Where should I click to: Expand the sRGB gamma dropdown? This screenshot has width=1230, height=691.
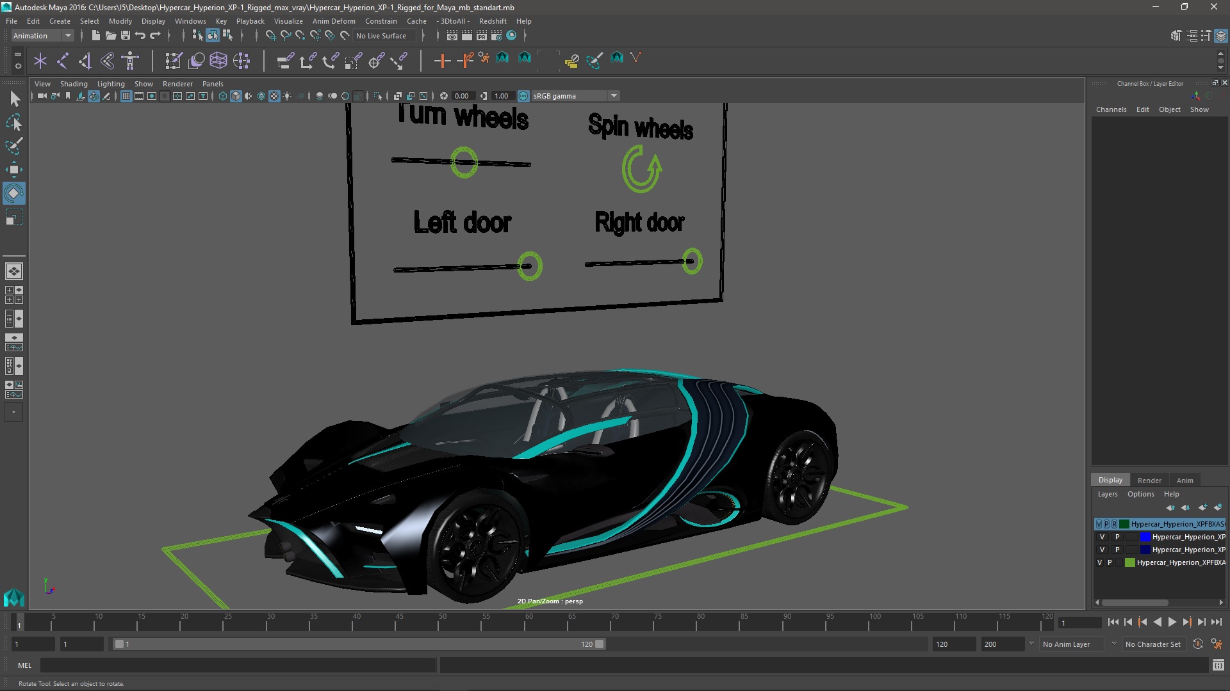click(x=614, y=96)
